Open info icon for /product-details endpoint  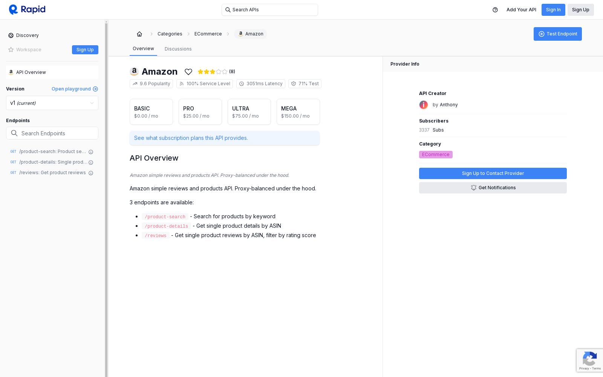click(x=91, y=162)
